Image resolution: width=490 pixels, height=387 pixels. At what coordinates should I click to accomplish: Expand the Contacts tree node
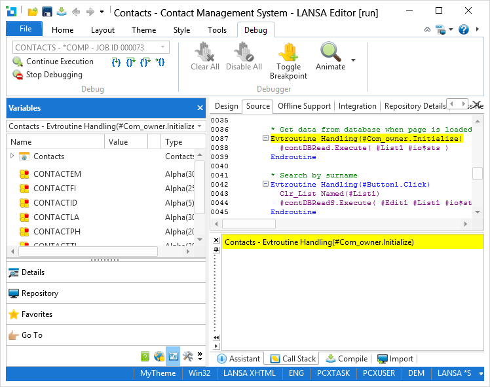[x=12, y=156]
